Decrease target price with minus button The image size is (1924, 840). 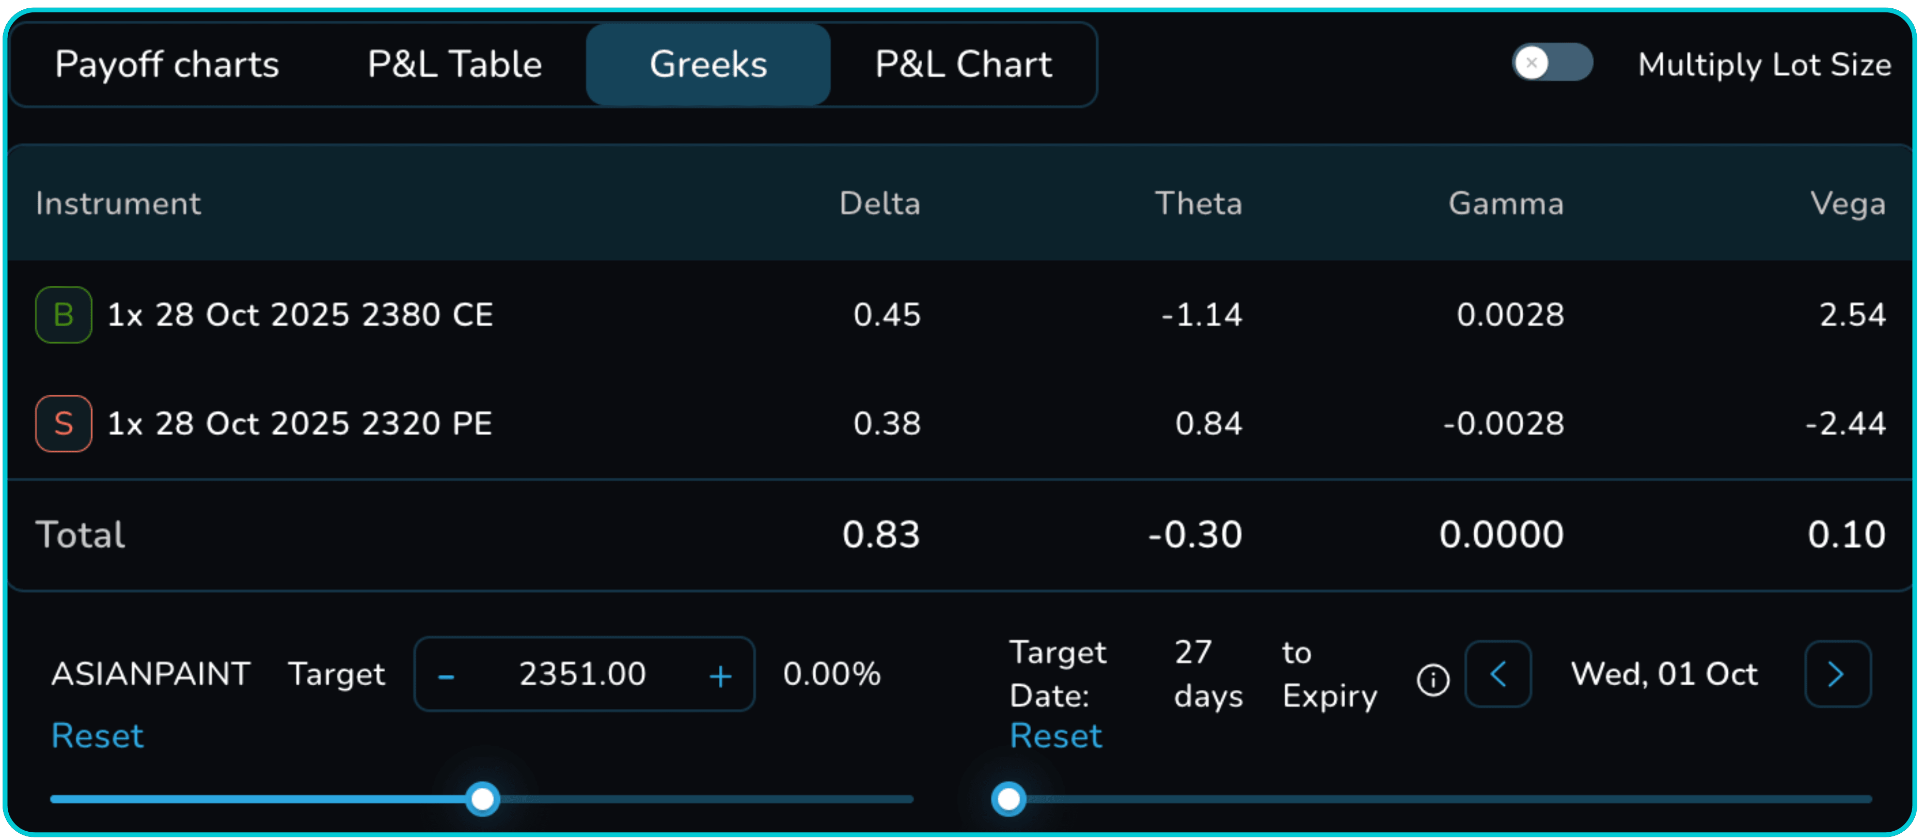[446, 676]
